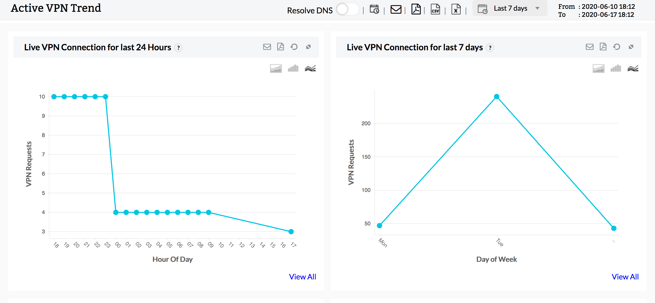Image resolution: width=655 pixels, height=303 pixels.
Task: Switch 24 Hours chart to bar view
Action: tap(293, 69)
